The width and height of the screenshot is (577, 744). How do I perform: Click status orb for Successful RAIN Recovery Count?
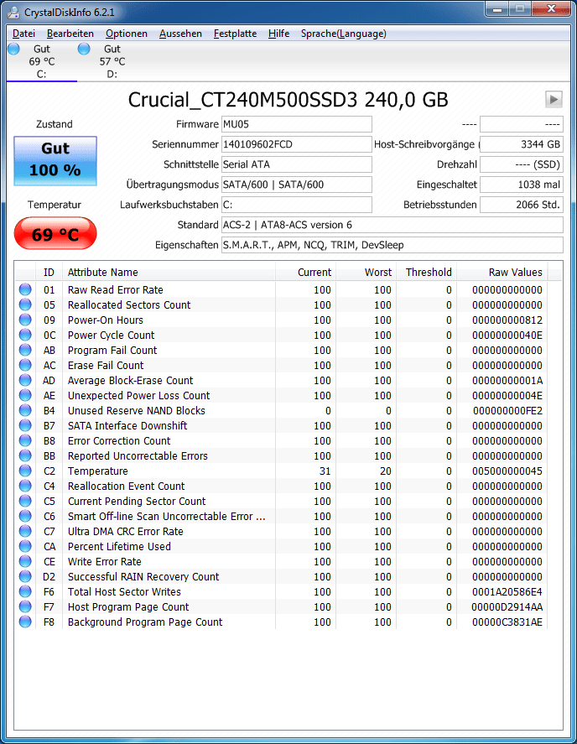[25, 576]
